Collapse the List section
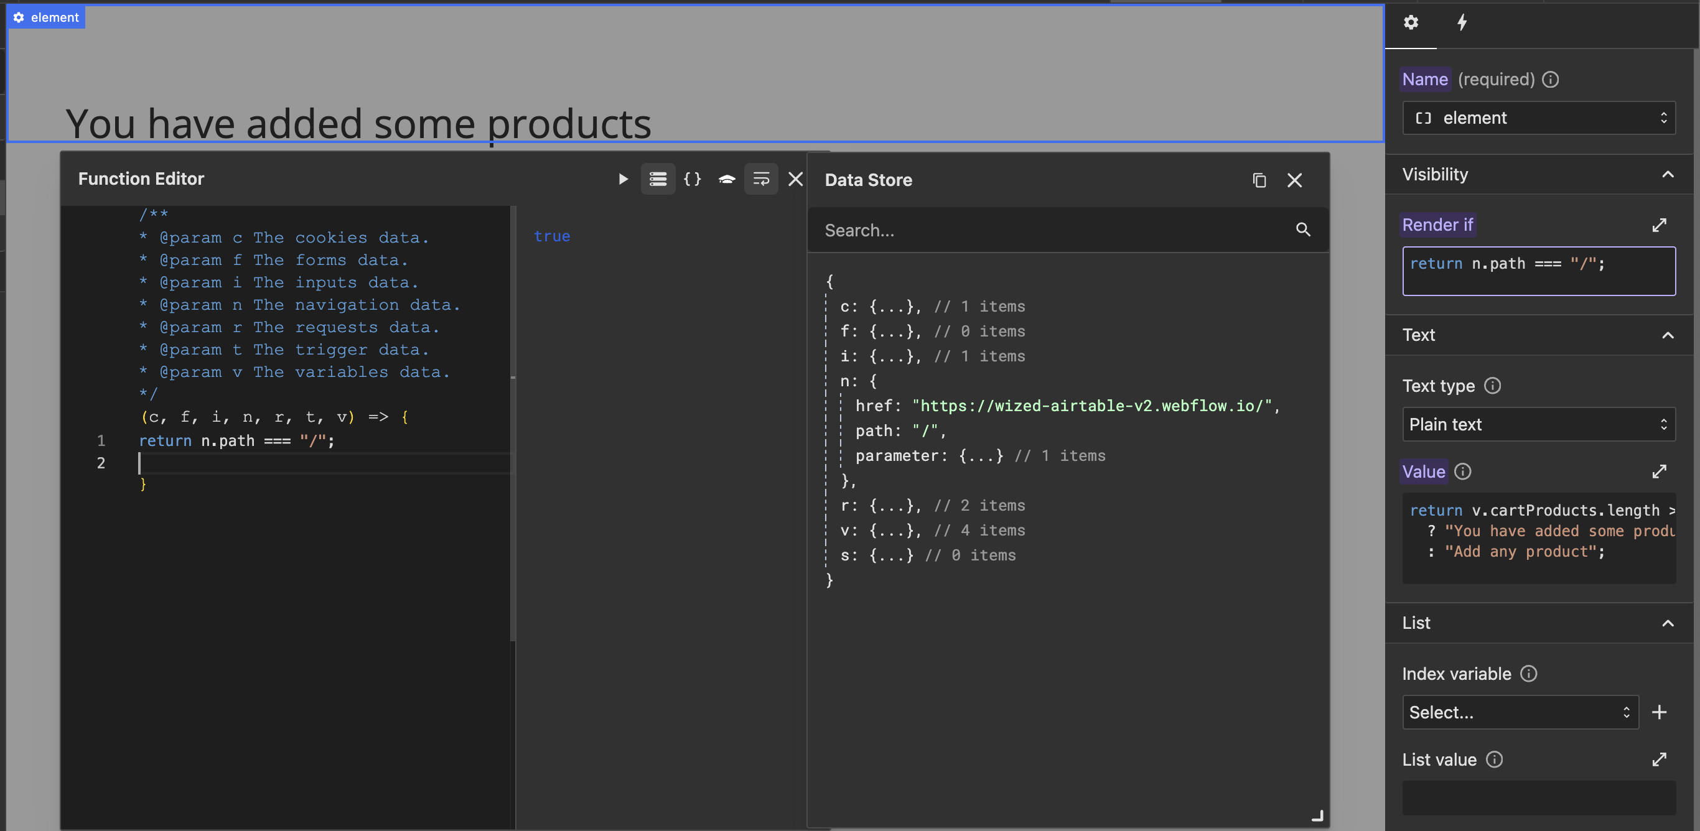Screen dimensions: 1700x831 pyautogui.click(x=1668, y=623)
